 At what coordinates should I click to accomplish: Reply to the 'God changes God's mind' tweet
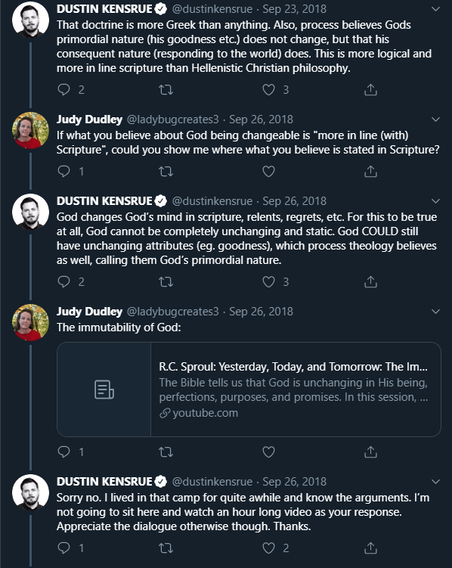point(63,281)
